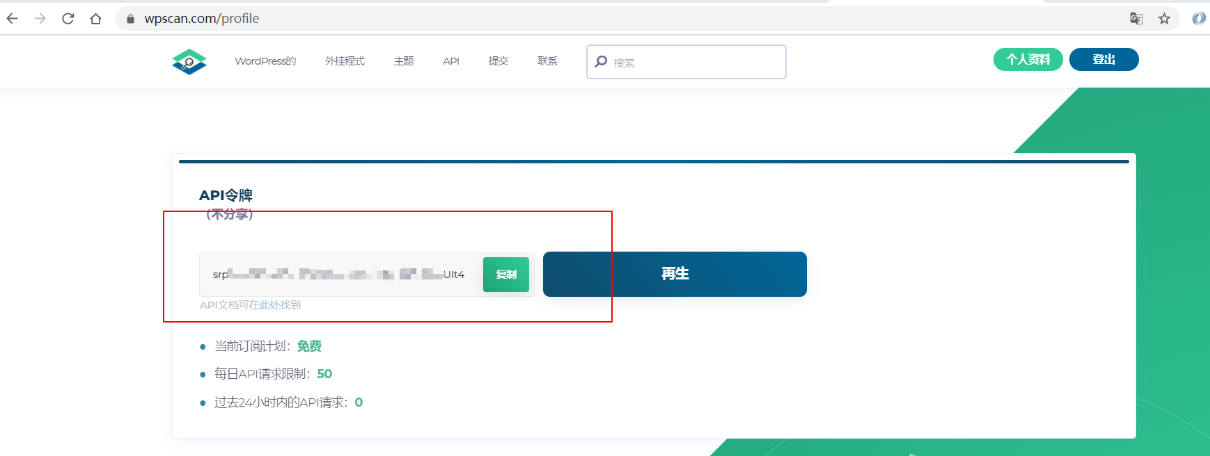Open the WordPress的 menu item
The image size is (1210, 456).
coord(265,61)
